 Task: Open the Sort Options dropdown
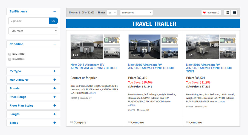click(137, 13)
